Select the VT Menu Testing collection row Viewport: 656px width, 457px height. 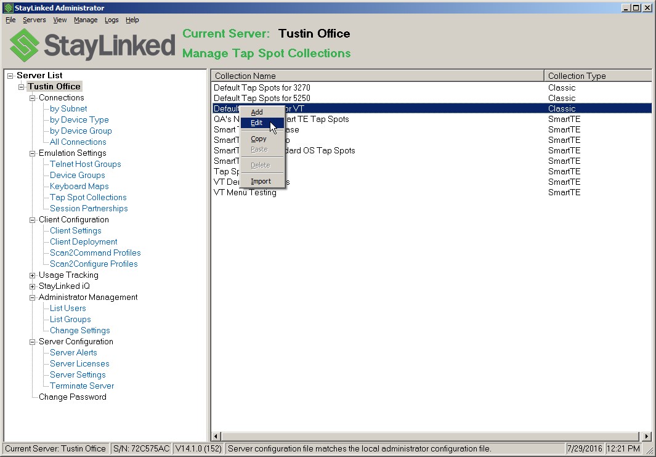click(245, 193)
